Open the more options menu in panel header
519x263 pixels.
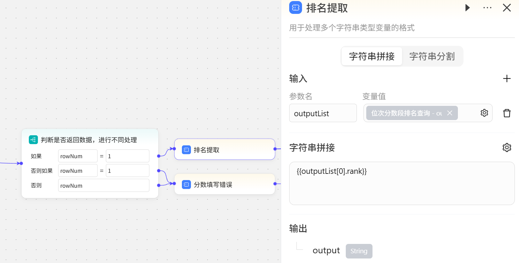487,8
